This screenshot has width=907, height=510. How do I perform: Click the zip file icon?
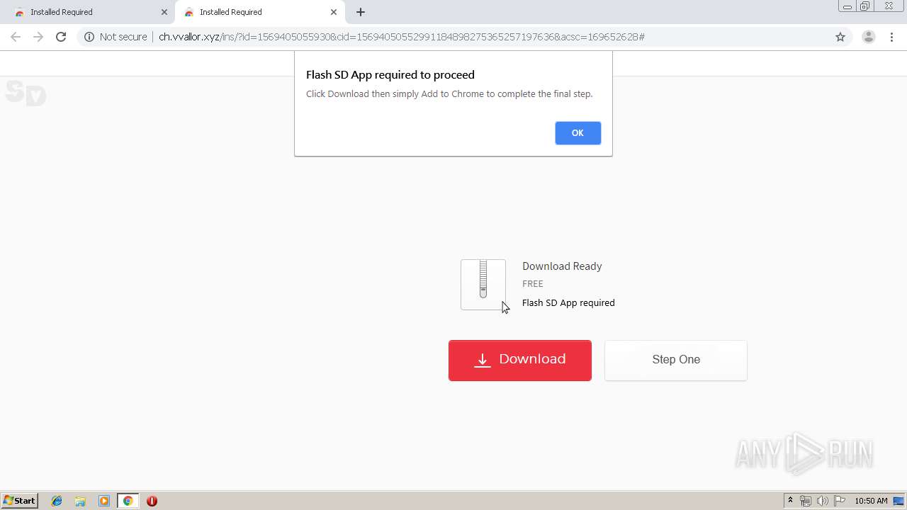tap(483, 284)
